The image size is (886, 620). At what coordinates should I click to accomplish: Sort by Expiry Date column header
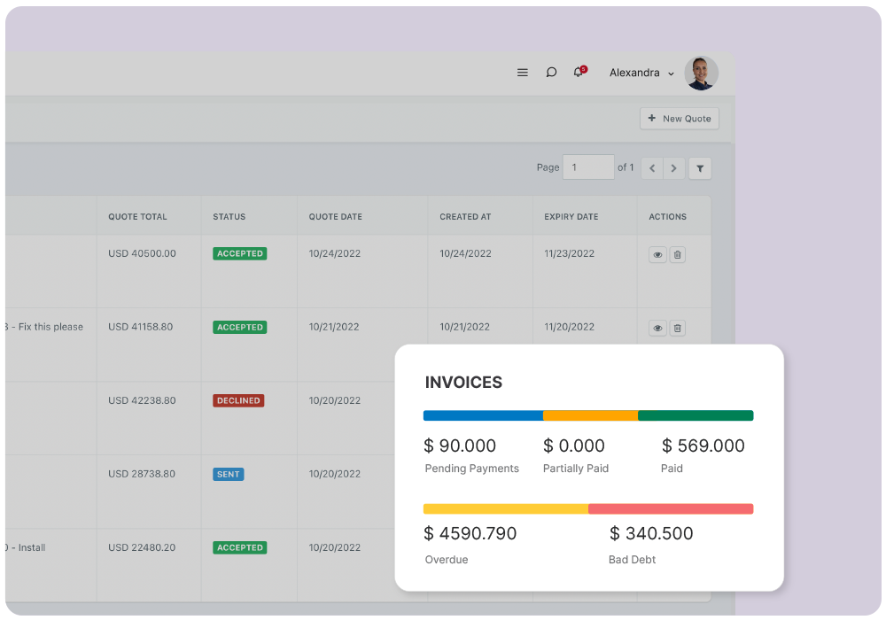pos(571,217)
